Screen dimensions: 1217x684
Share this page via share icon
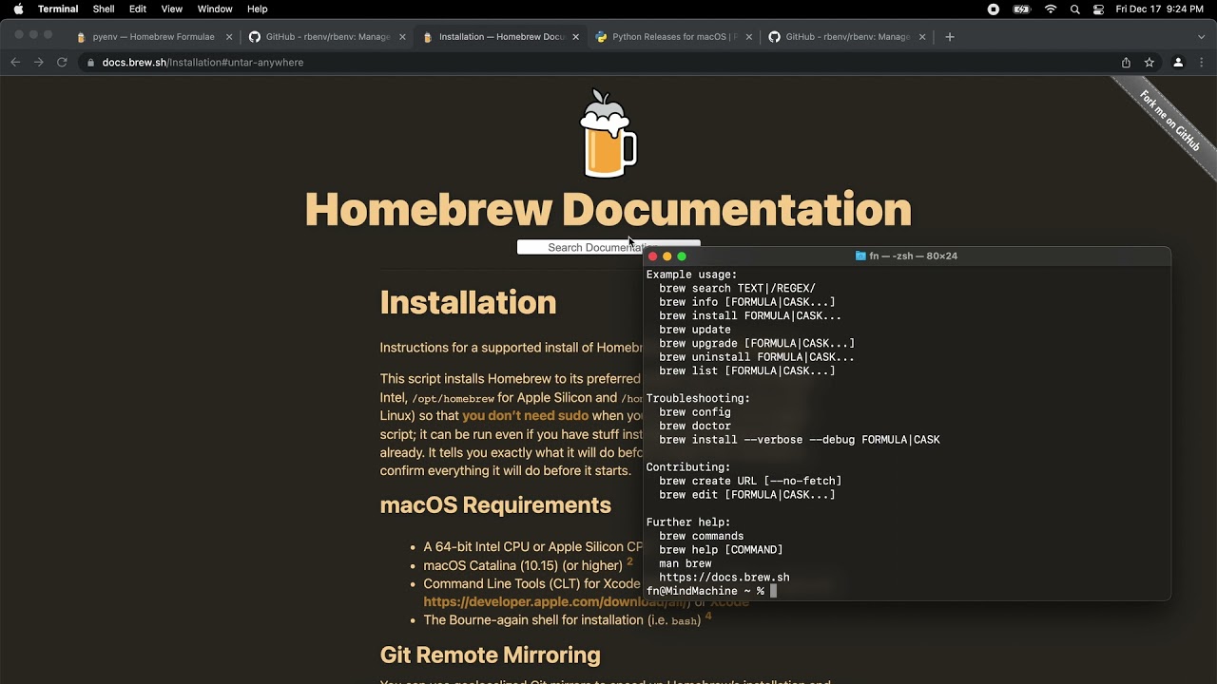tap(1126, 63)
